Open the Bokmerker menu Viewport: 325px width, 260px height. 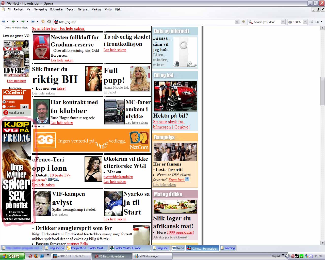click(57, 9)
